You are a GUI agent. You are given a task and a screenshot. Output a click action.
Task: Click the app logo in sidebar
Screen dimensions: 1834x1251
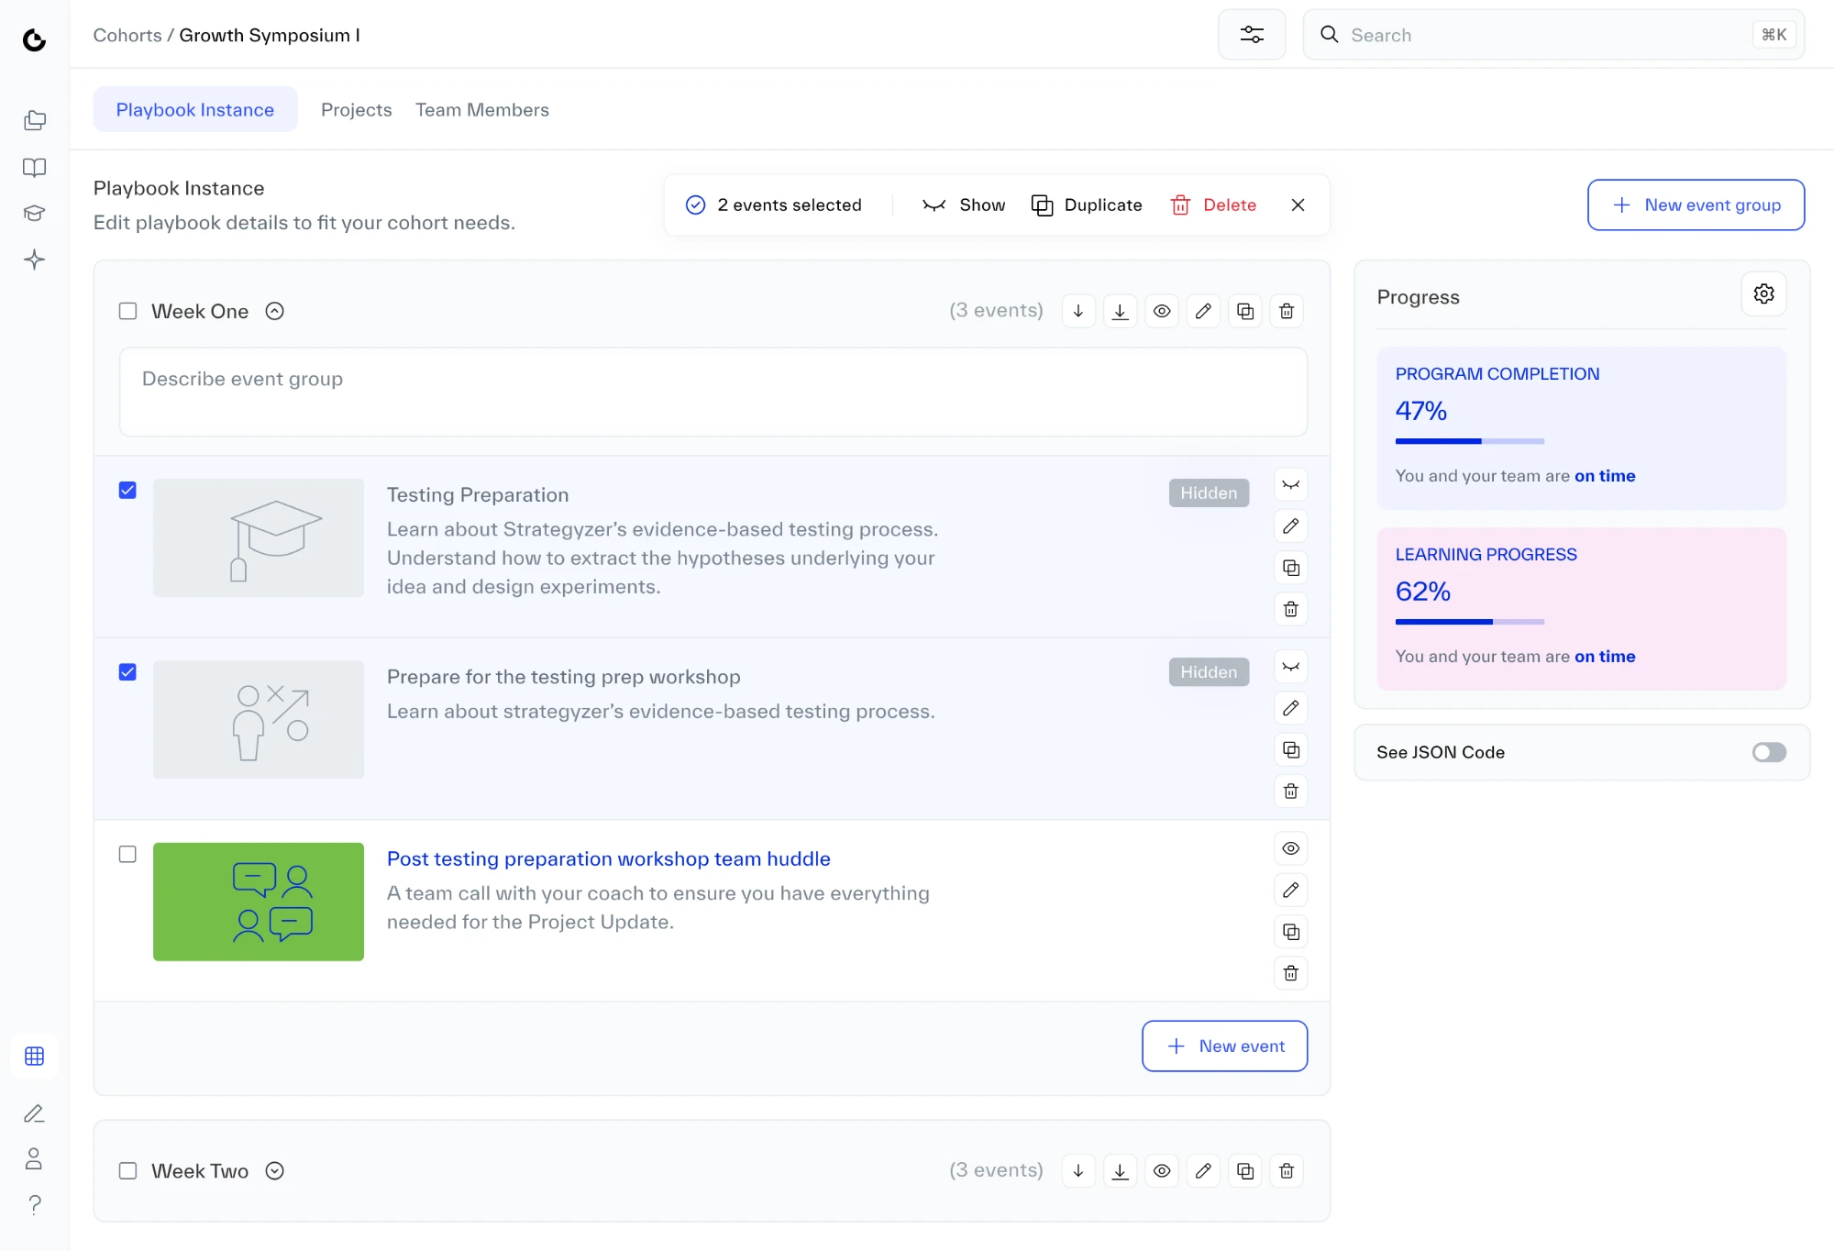[34, 39]
